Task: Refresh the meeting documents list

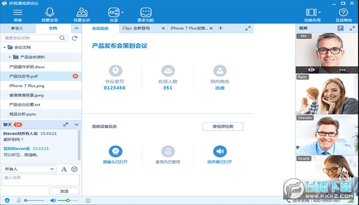Action: coord(75,38)
